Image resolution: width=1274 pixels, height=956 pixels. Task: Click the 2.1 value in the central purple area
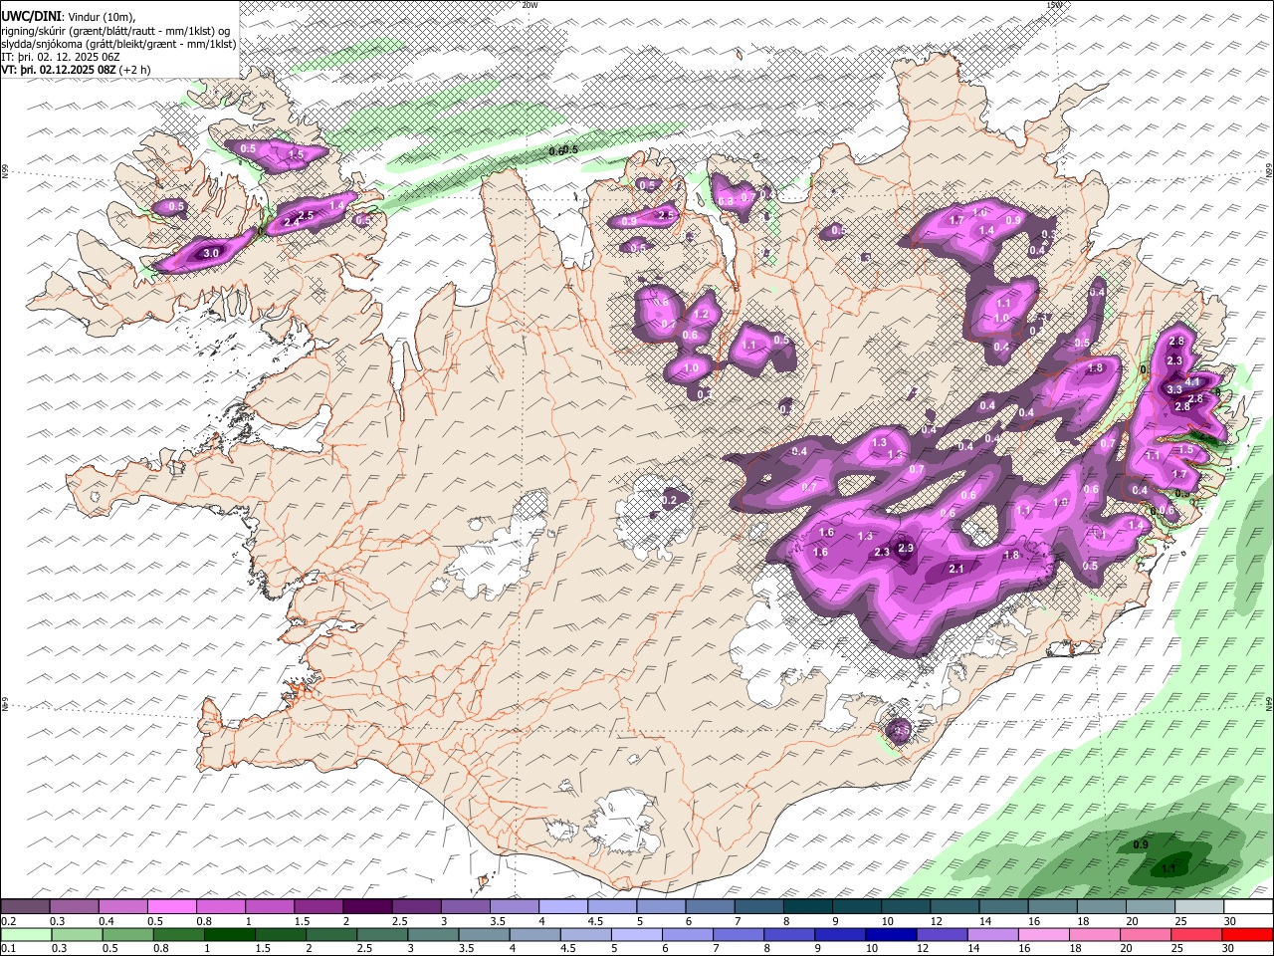click(956, 569)
